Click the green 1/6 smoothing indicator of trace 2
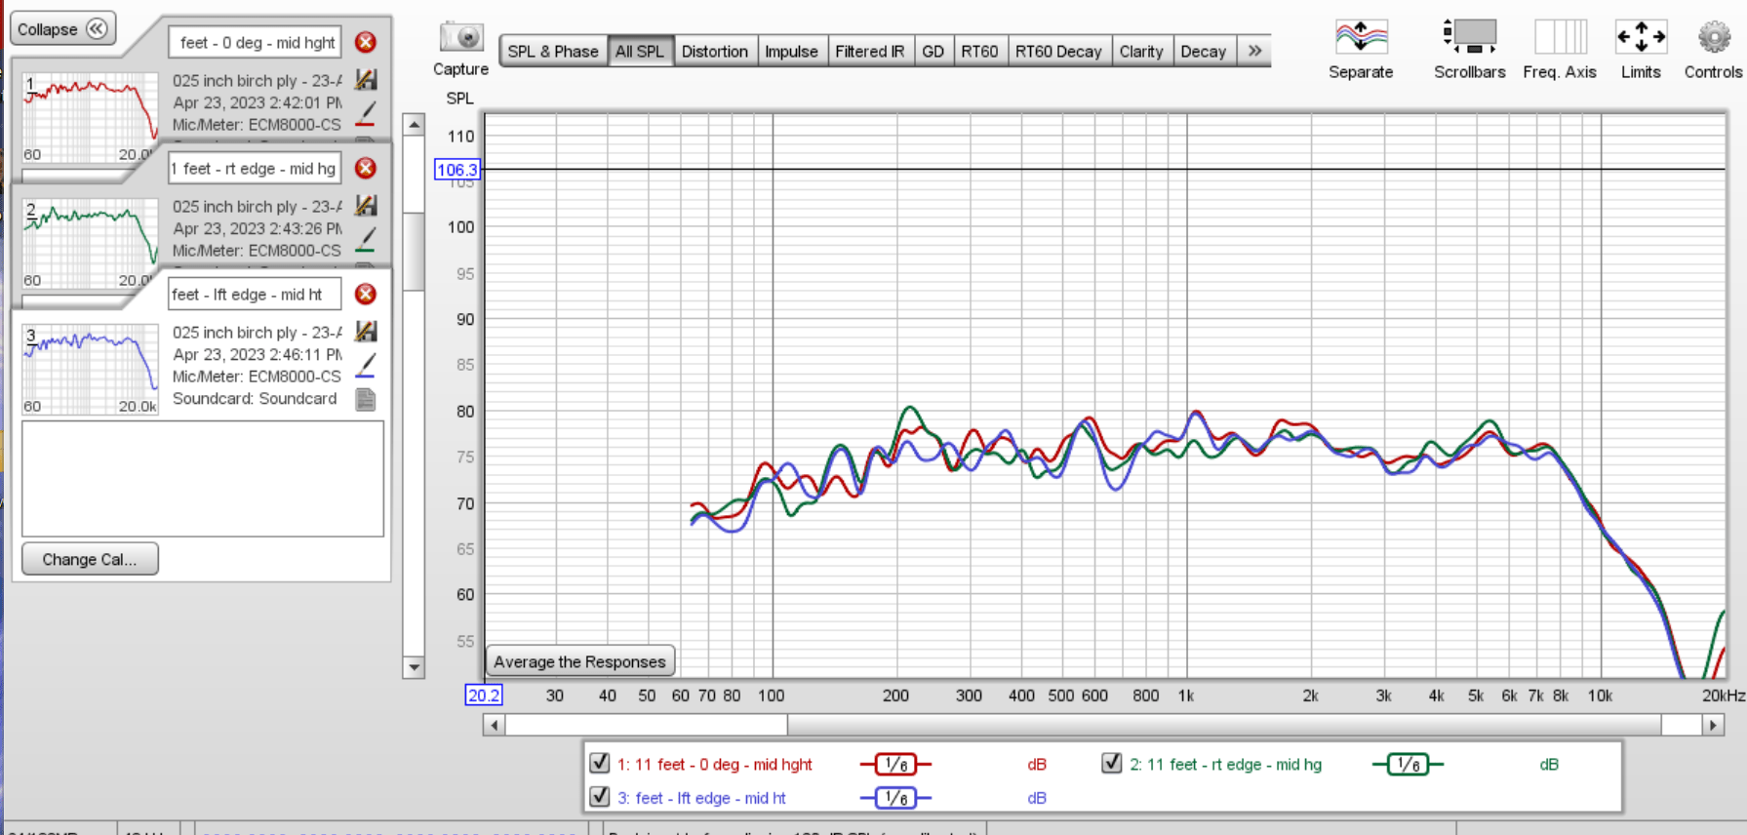Screen dimensions: 1747x835 (x=1408, y=765)
